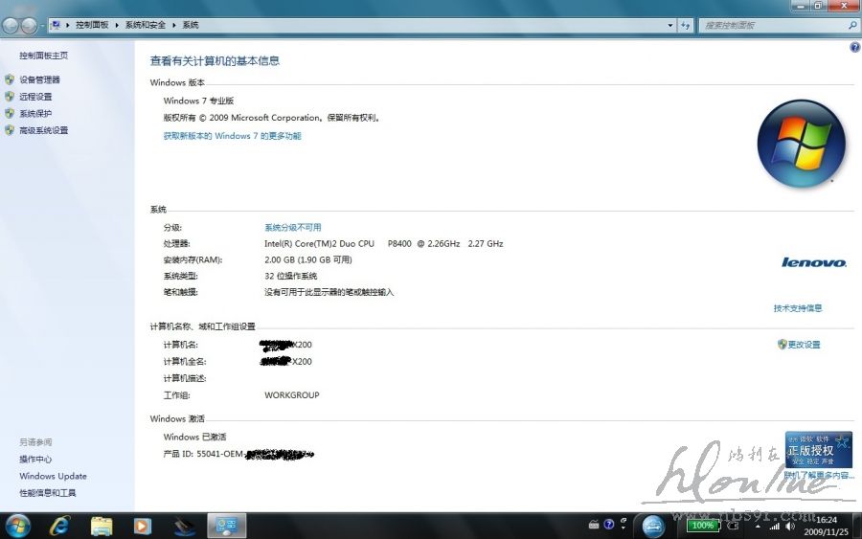
Task: Click the address bar refresh button
Action: [x=685, y=25]
